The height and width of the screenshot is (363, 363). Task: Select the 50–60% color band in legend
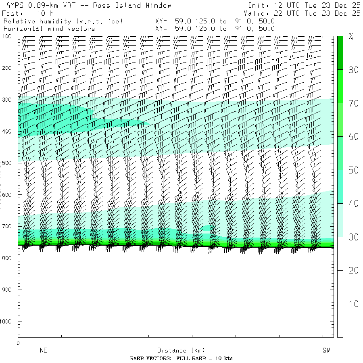(340, 153)
